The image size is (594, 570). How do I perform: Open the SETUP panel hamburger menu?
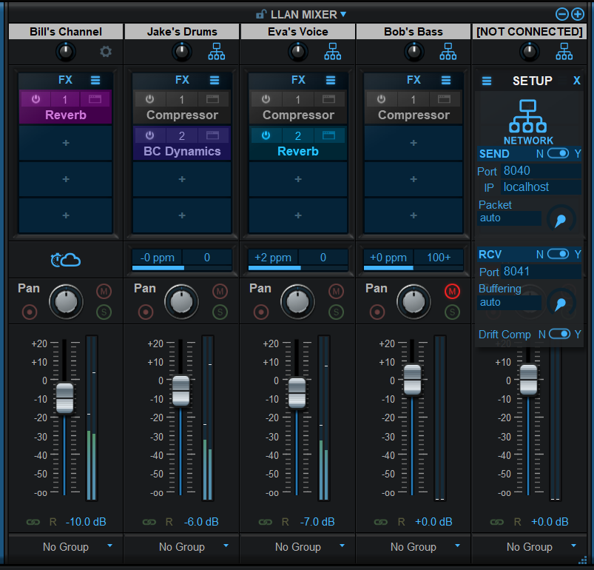point(487,81)
